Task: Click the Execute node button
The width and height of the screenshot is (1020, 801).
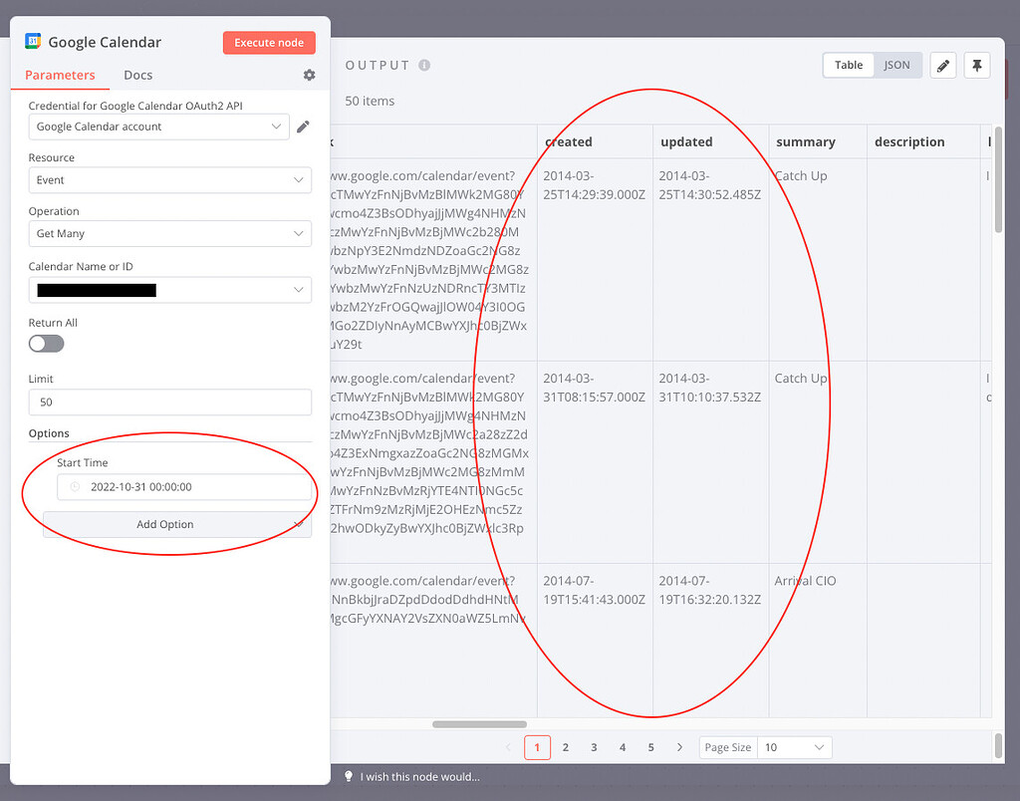Action: click(269, 42)
